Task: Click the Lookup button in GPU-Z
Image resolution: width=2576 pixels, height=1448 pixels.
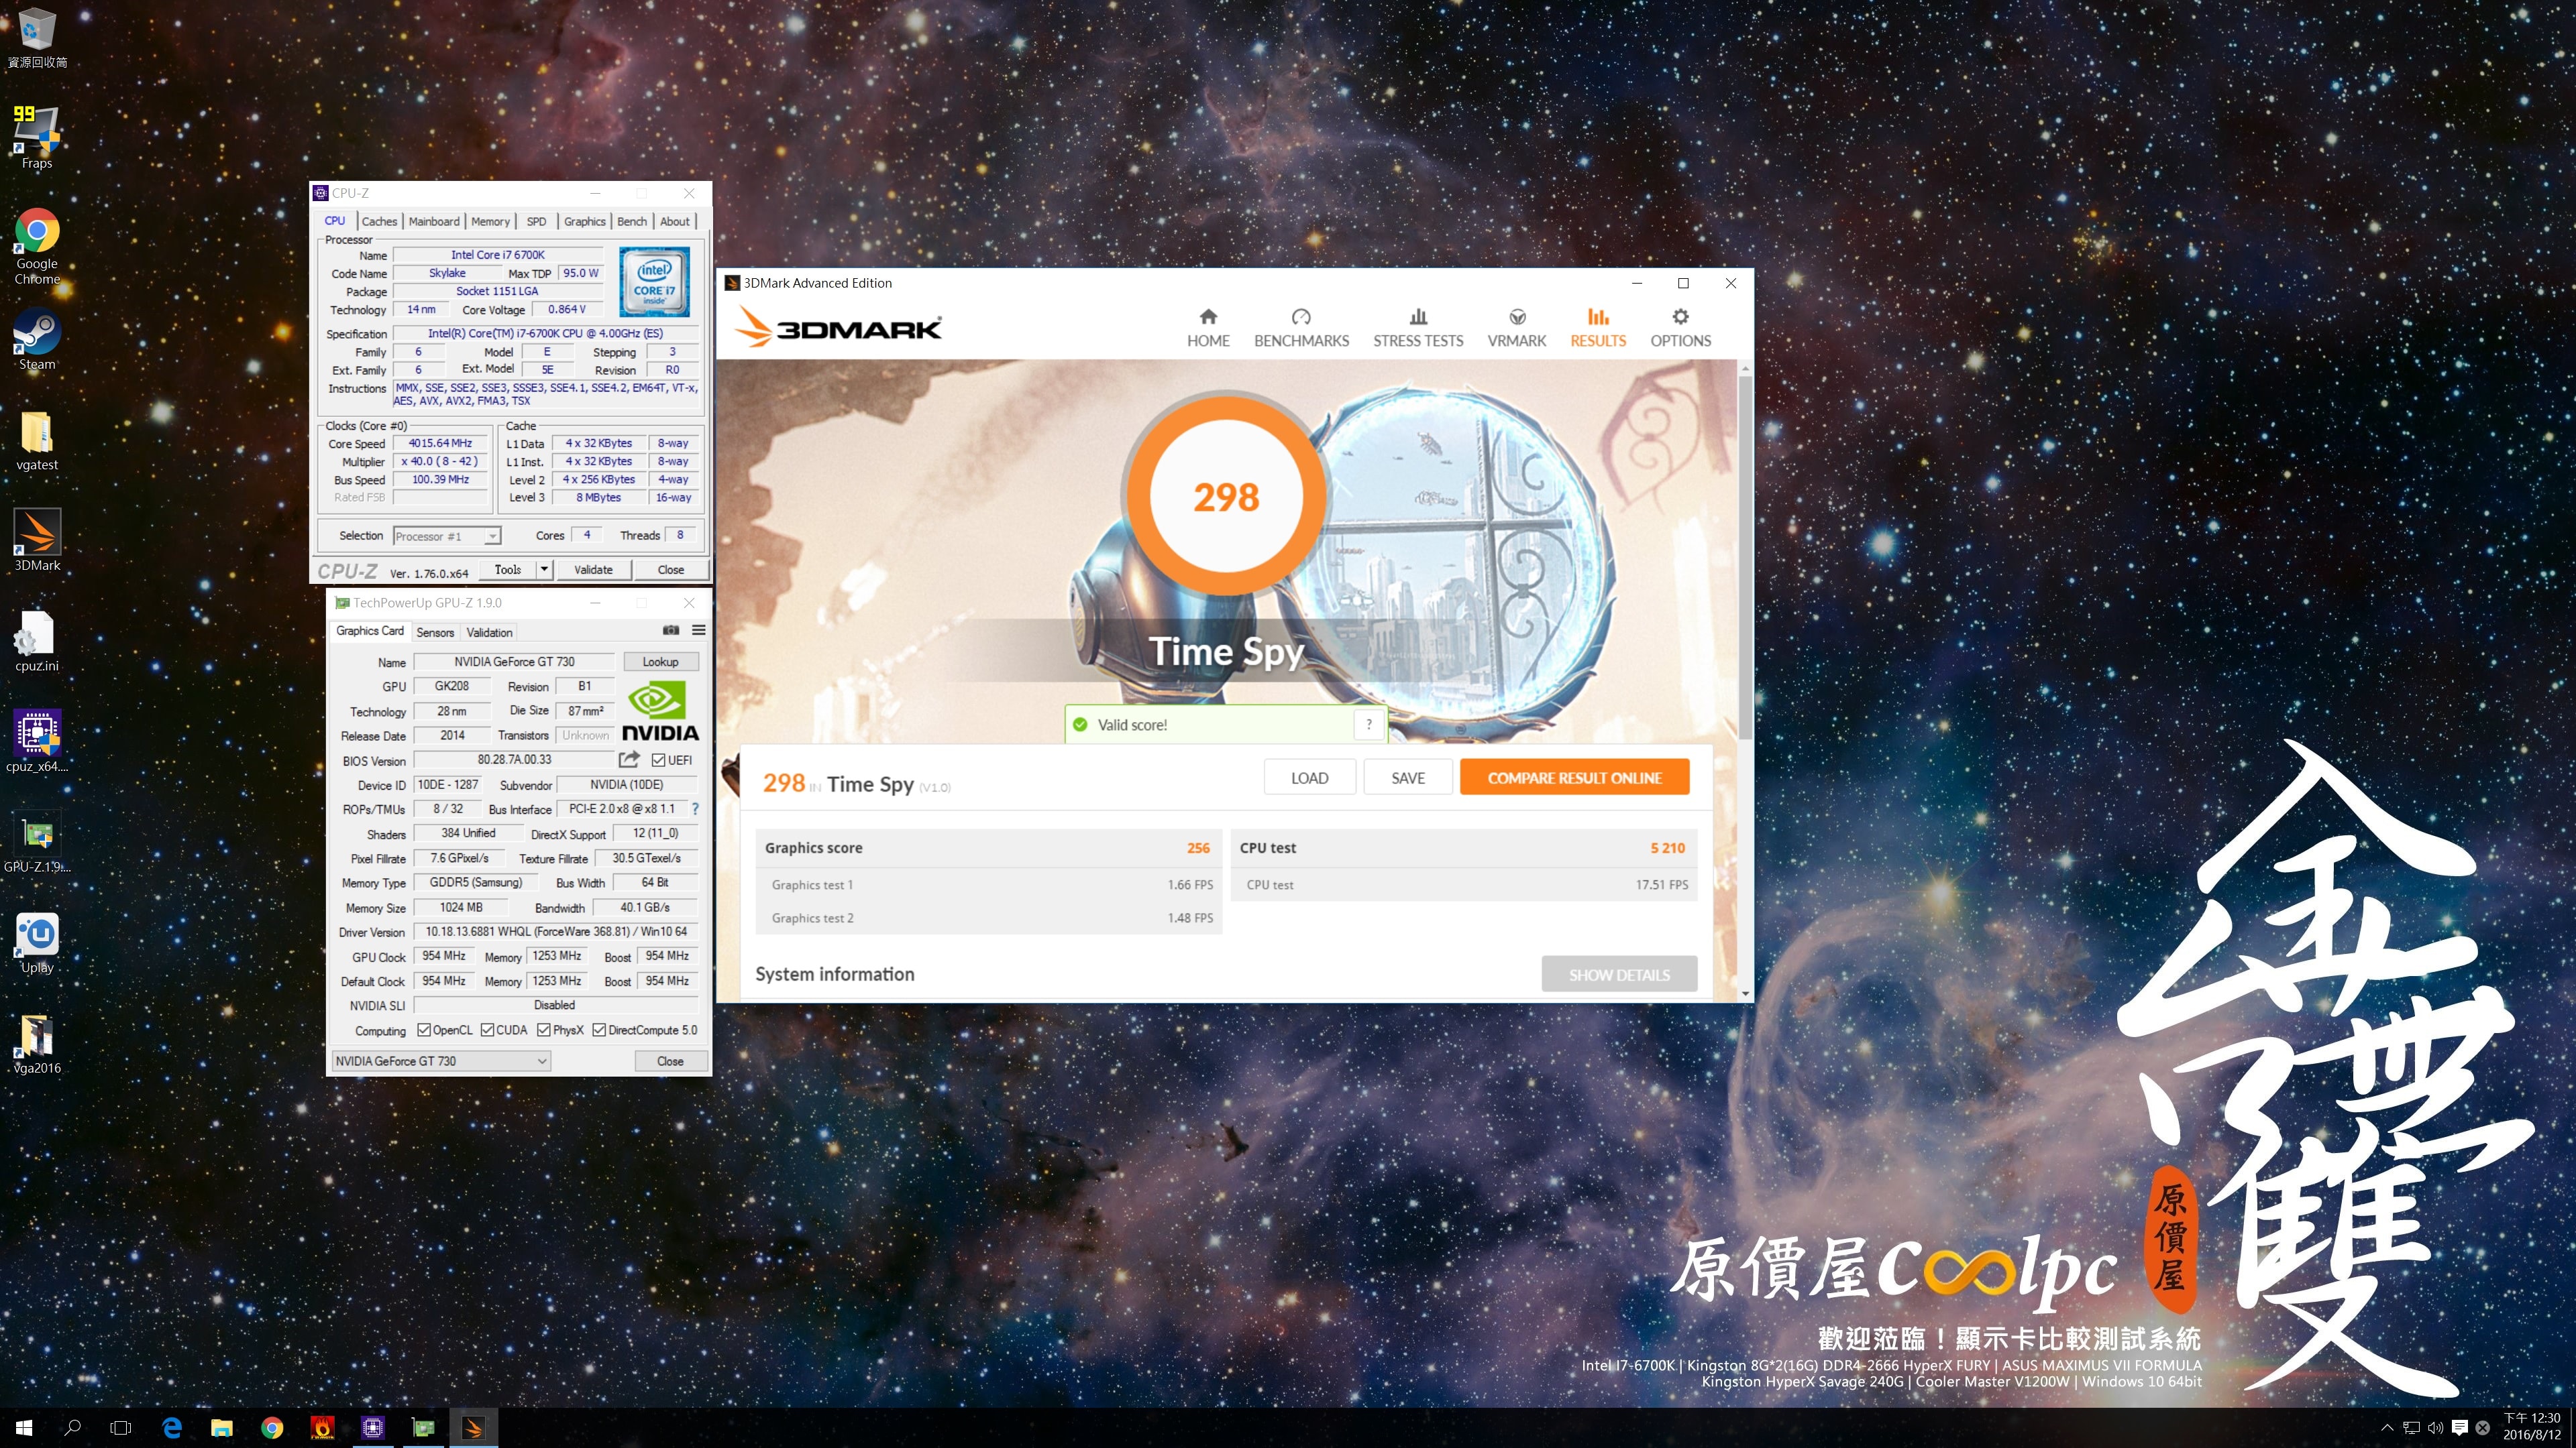Action: pyautogui.click(x=660, y=662)
